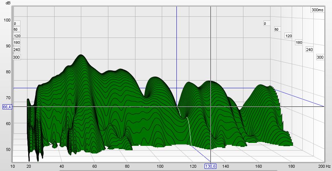Click the 120 label on receding time axis

pyautogui.click(x=288, y=36)
